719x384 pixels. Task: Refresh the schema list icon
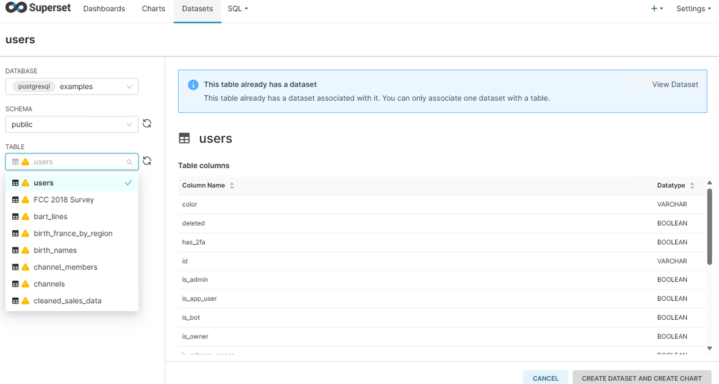point(147,124)
